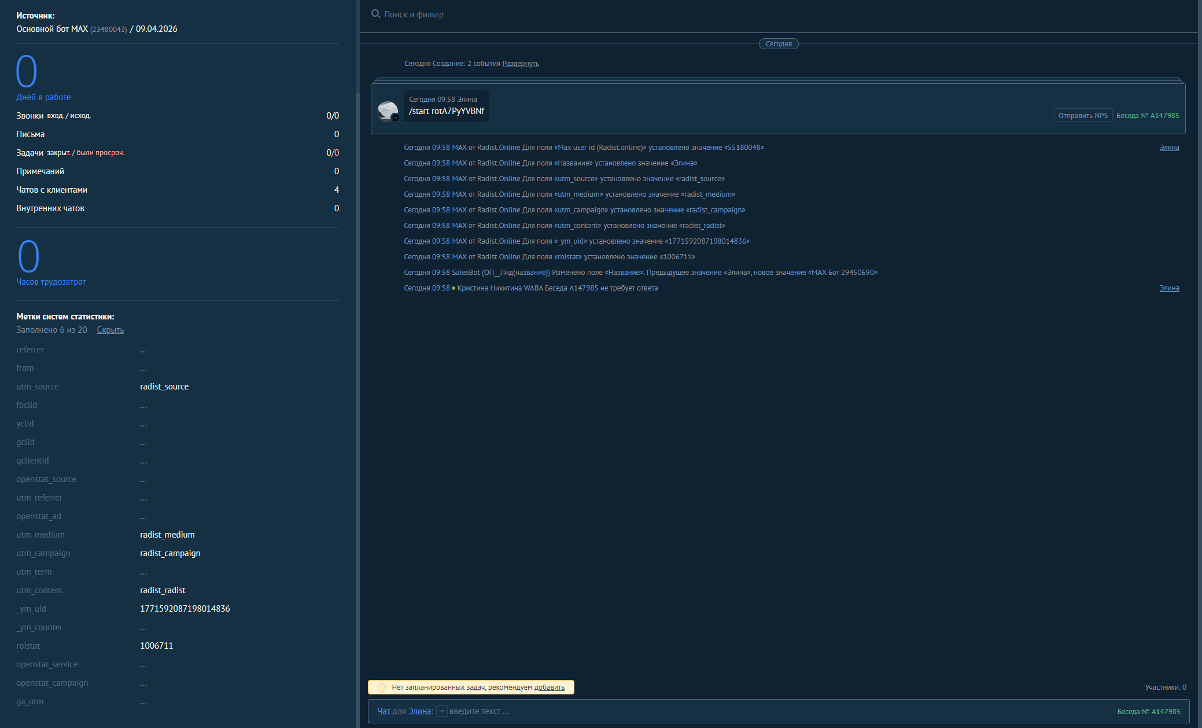Expand the collapsed creation events
Screen dimensions: 1202x728
(x=520, y=64)
